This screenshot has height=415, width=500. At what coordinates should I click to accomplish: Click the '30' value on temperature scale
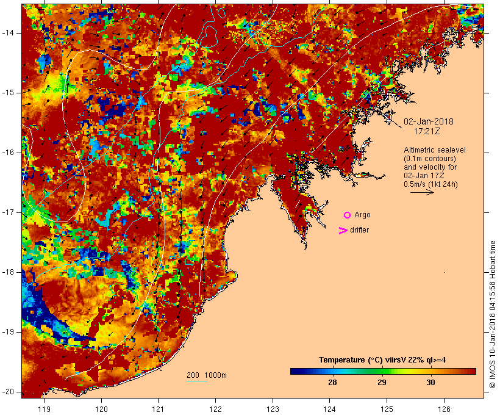430,383
